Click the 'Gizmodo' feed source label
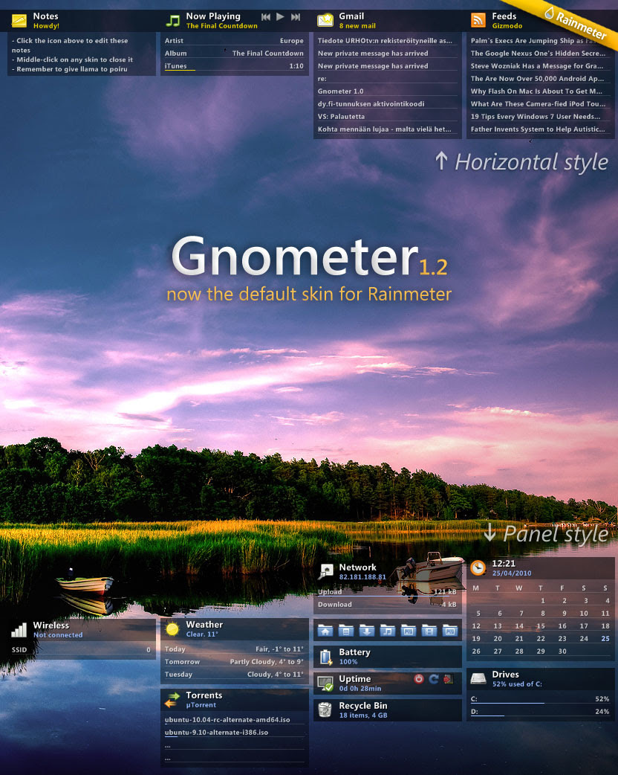The image size is (618, 775). click(x=507, y=26)
